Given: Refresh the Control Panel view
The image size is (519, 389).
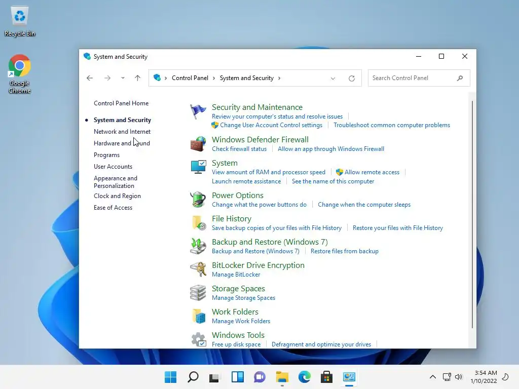Looking at the screenshot, I should 352,79.
